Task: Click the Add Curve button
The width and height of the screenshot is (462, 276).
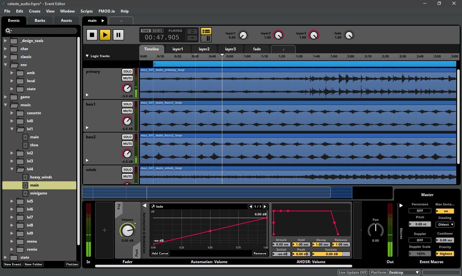Action: (160, 253)
